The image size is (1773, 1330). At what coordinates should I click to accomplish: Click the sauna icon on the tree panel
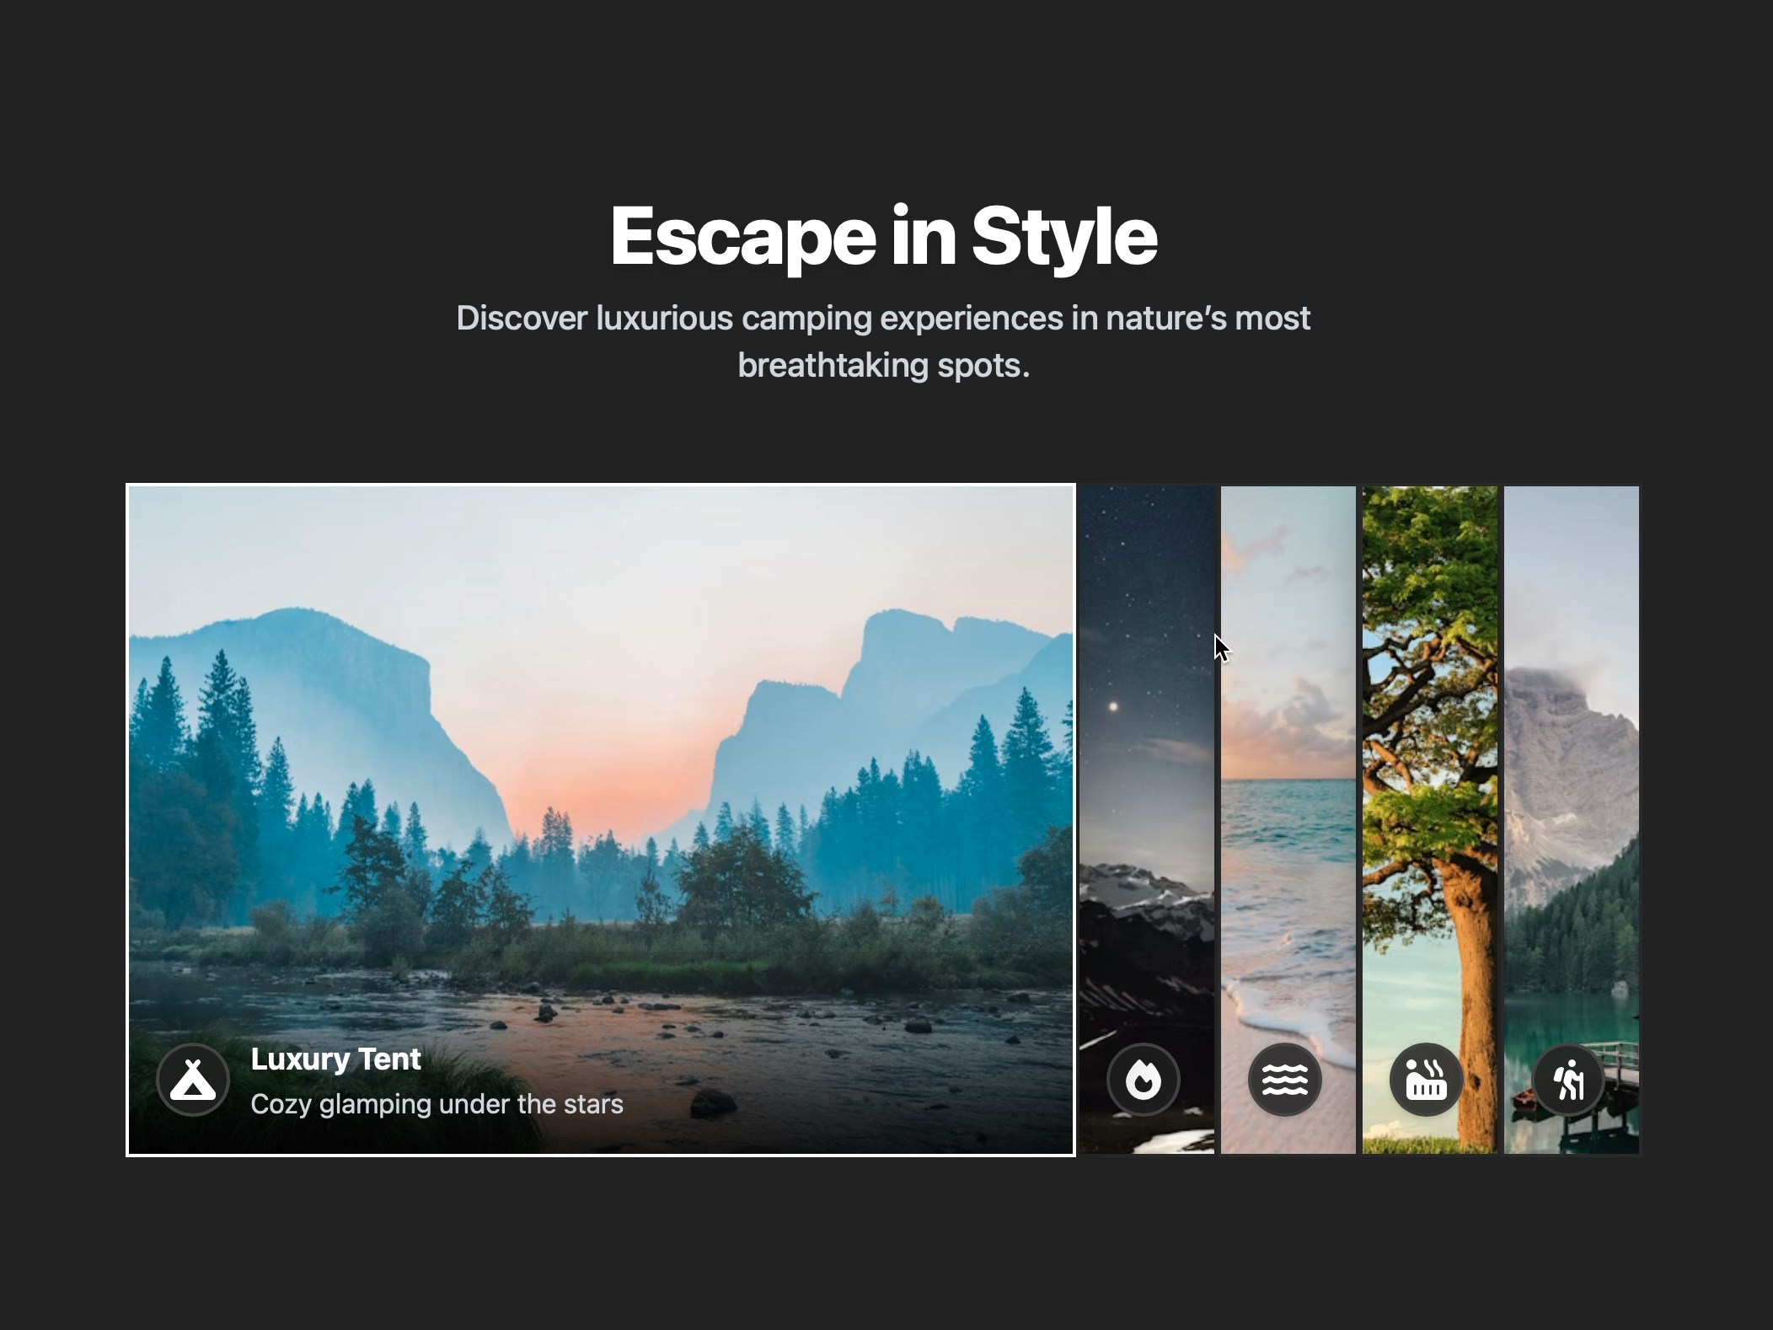[1424, 1080]
